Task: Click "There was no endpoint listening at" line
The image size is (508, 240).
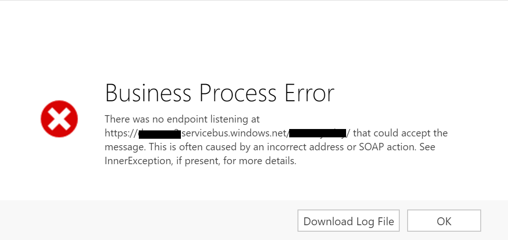Action: (x=182, y=119)
